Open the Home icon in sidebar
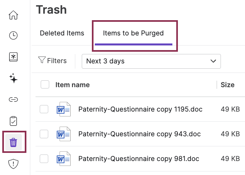This screenshot has height=175, width=245. click(x=13, y=15)
